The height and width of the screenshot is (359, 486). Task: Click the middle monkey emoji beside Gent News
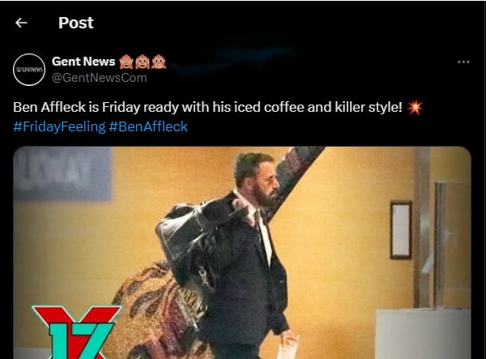click(143, 62)
